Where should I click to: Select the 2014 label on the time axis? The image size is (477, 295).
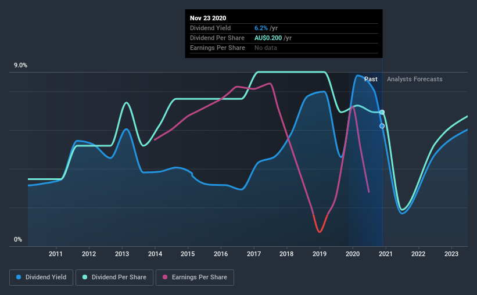tap(155, 254)
